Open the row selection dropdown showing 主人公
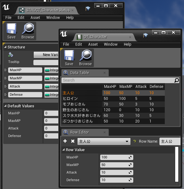 point(104,141)
